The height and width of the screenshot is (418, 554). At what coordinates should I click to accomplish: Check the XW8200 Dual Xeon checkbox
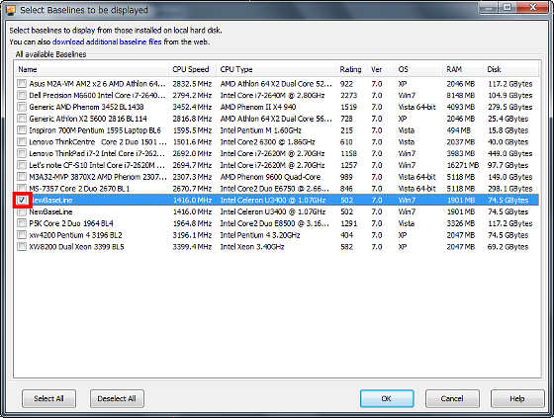[x=22, y=246]
